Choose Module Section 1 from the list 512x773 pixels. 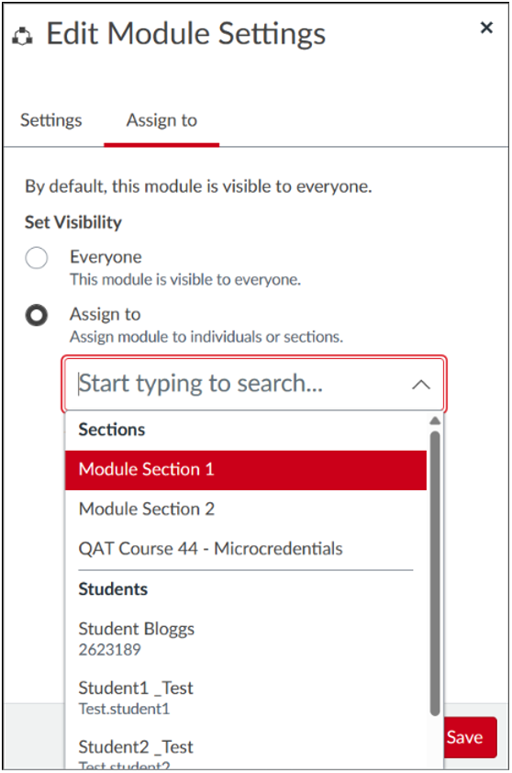point(246,469)
